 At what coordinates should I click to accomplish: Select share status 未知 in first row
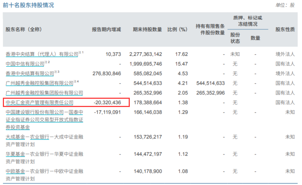(235, 54)
